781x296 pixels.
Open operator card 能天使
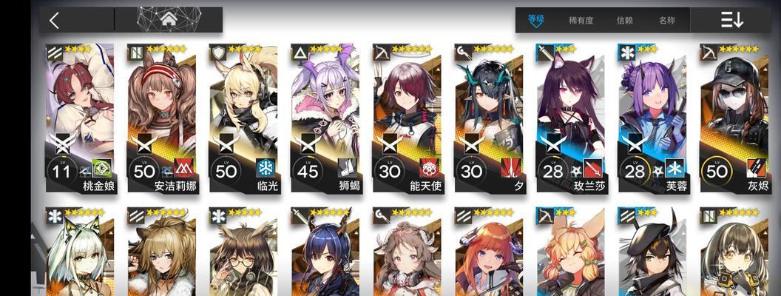407,118
